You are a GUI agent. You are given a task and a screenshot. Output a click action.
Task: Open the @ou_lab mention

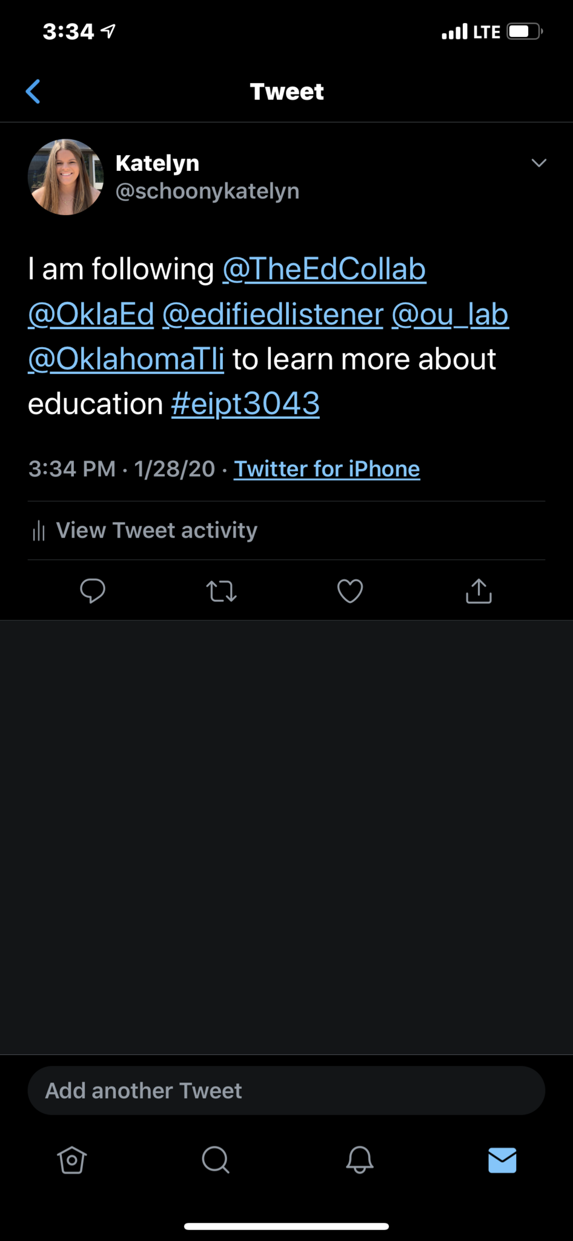coord(450,314)
